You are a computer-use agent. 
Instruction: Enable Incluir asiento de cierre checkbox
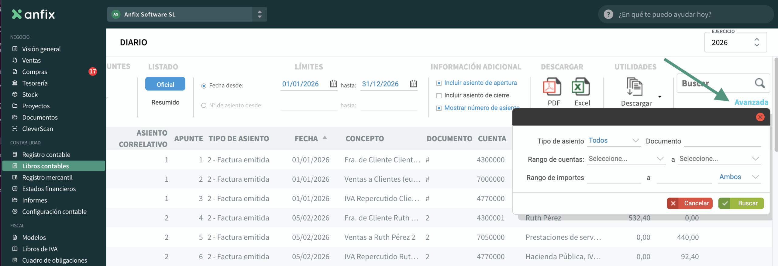(439, 96)
